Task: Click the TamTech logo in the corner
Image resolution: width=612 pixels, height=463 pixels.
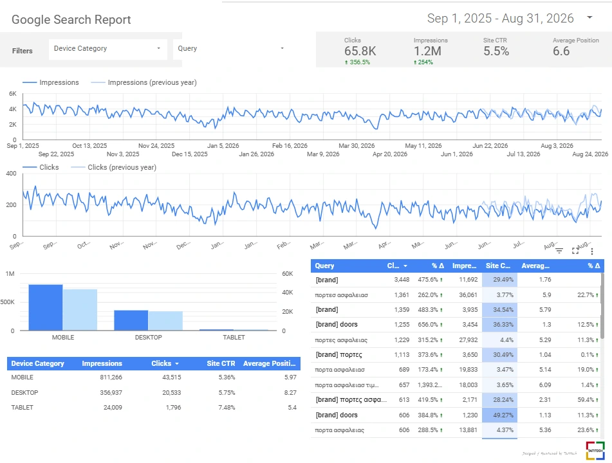Action: [595, 451]
